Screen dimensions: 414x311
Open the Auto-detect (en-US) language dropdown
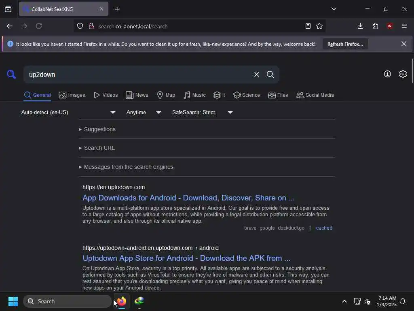pos(69,113)
